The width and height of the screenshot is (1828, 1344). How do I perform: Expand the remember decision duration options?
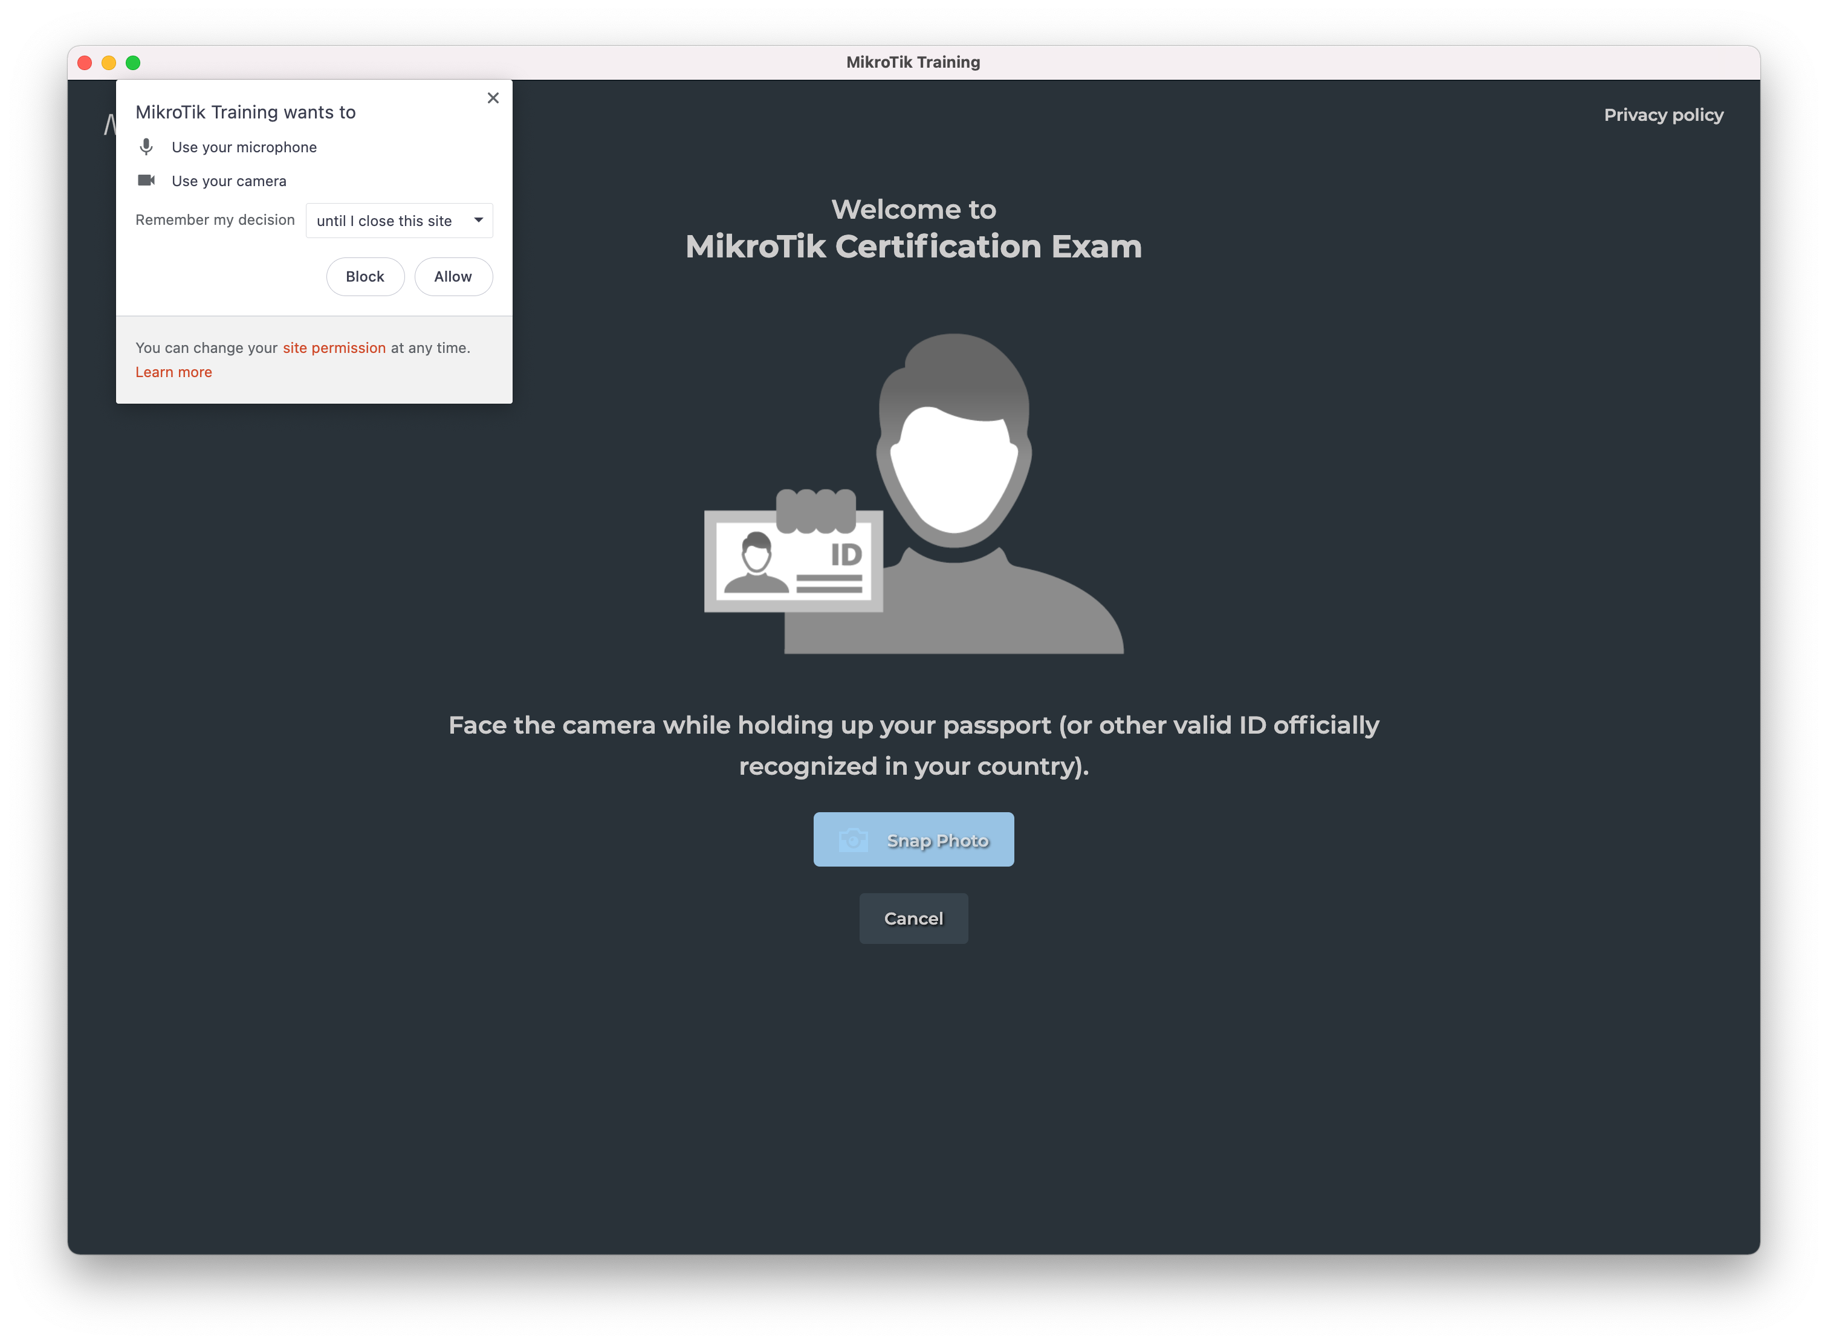click(x=399, y=221)
